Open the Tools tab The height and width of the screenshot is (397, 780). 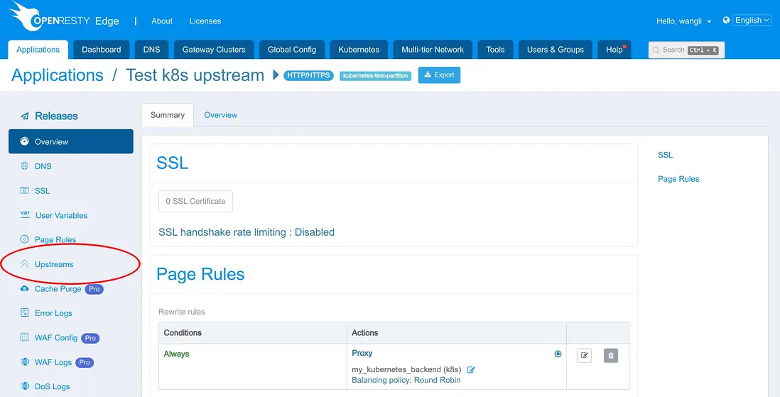495,50
